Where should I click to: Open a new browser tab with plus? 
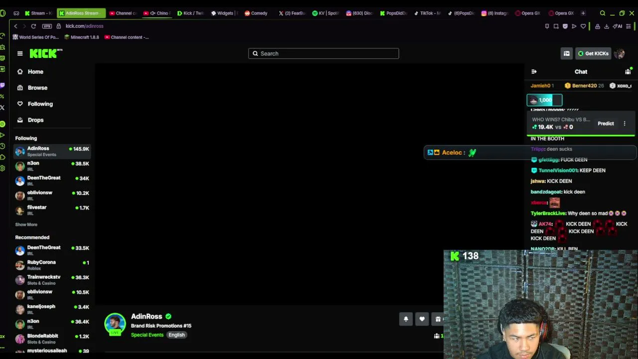coord(583,13)
